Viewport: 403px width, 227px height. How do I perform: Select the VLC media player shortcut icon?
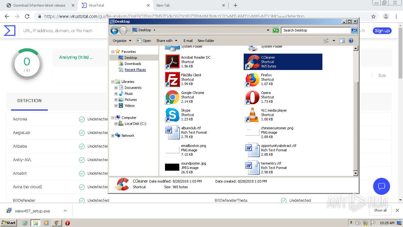[x=253, y=115]
